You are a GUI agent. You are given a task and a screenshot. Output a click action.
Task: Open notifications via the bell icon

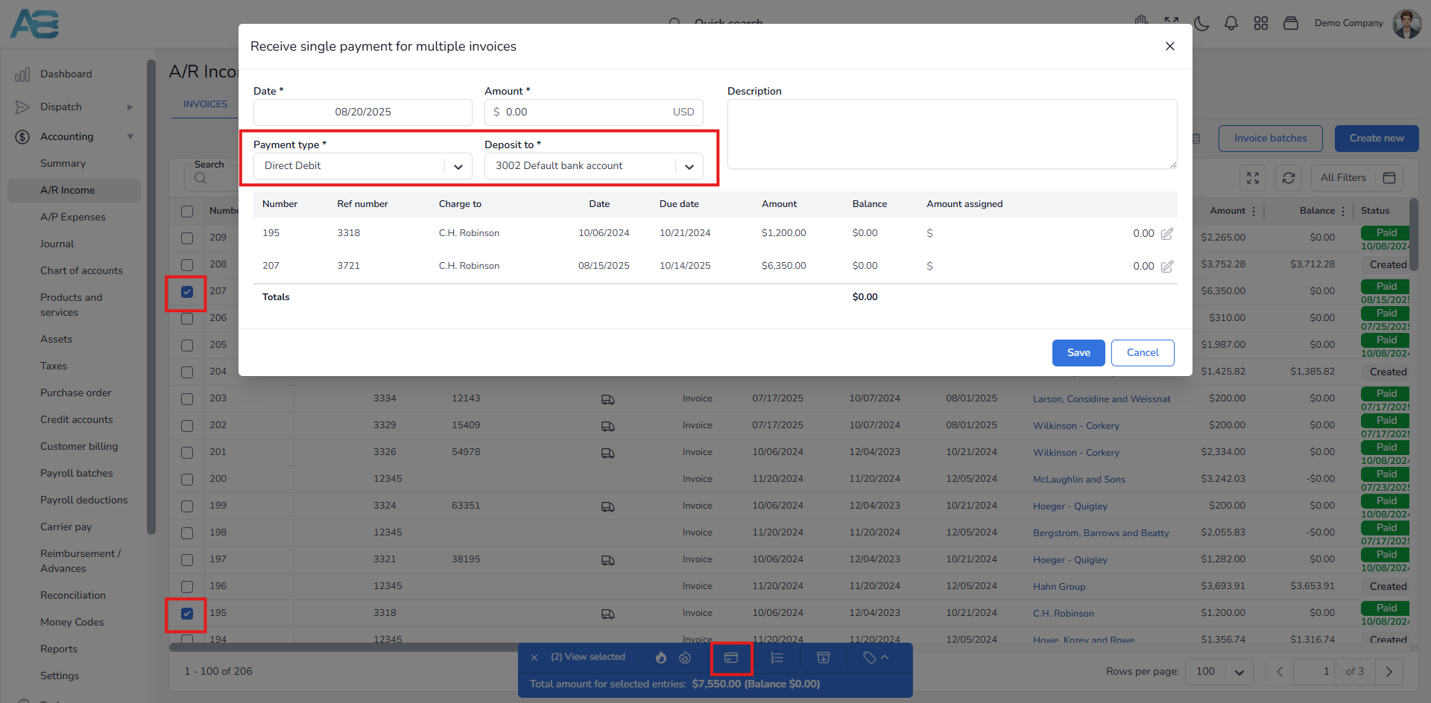pos(1231,23)
